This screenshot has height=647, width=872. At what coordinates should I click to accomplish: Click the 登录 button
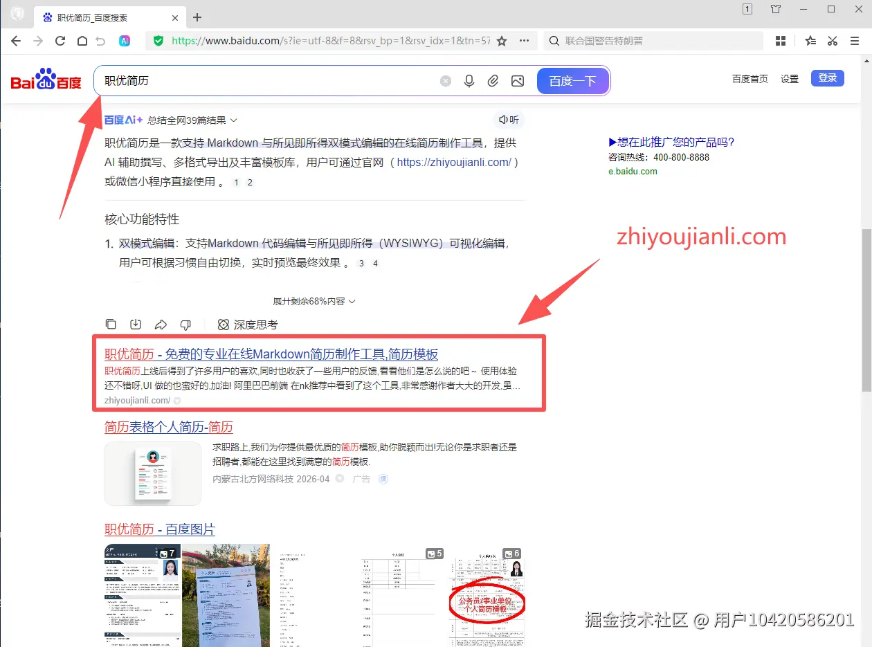(828, 78)
